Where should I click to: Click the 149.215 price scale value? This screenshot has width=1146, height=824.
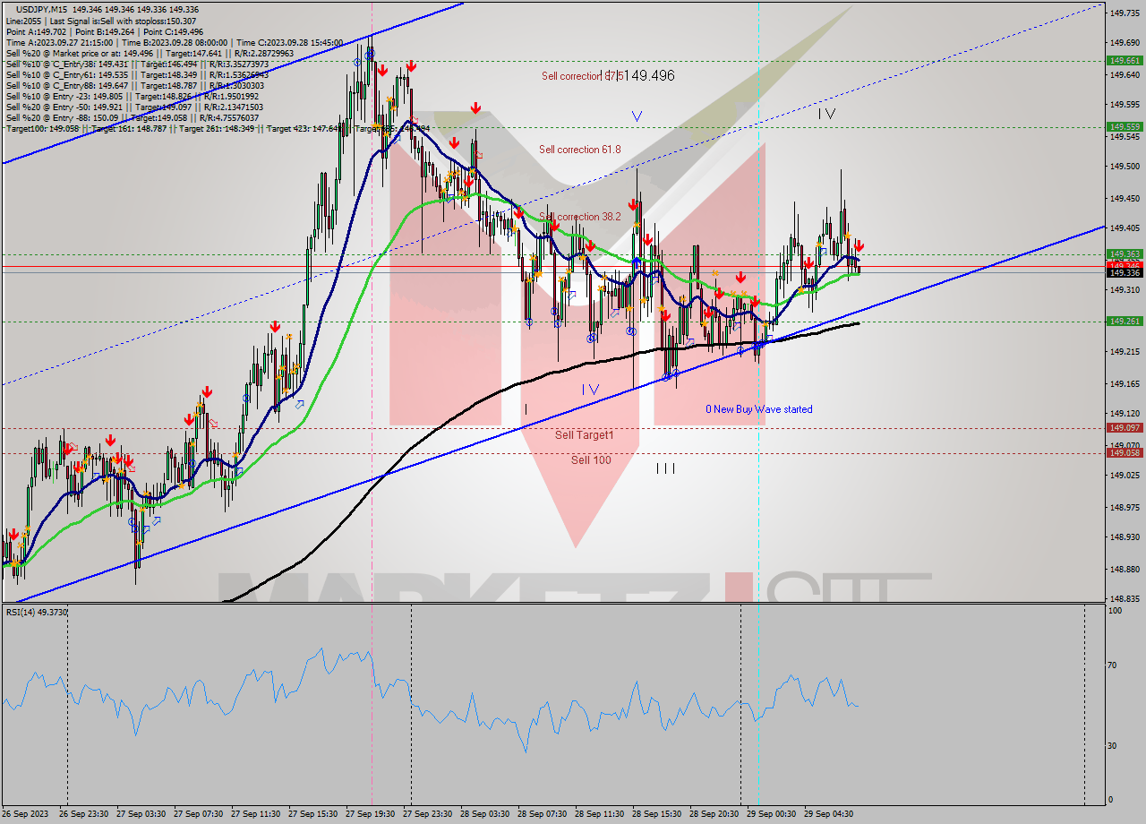(x=1125, y=352)
